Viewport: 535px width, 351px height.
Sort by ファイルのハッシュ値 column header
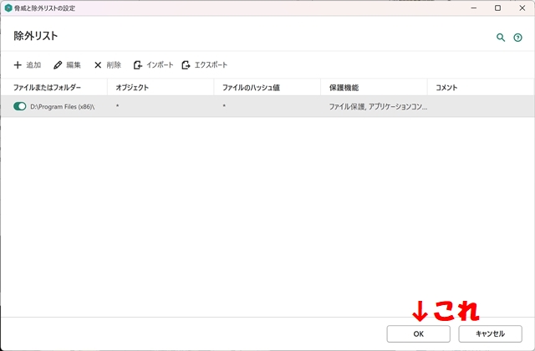[x=248, y=88]
